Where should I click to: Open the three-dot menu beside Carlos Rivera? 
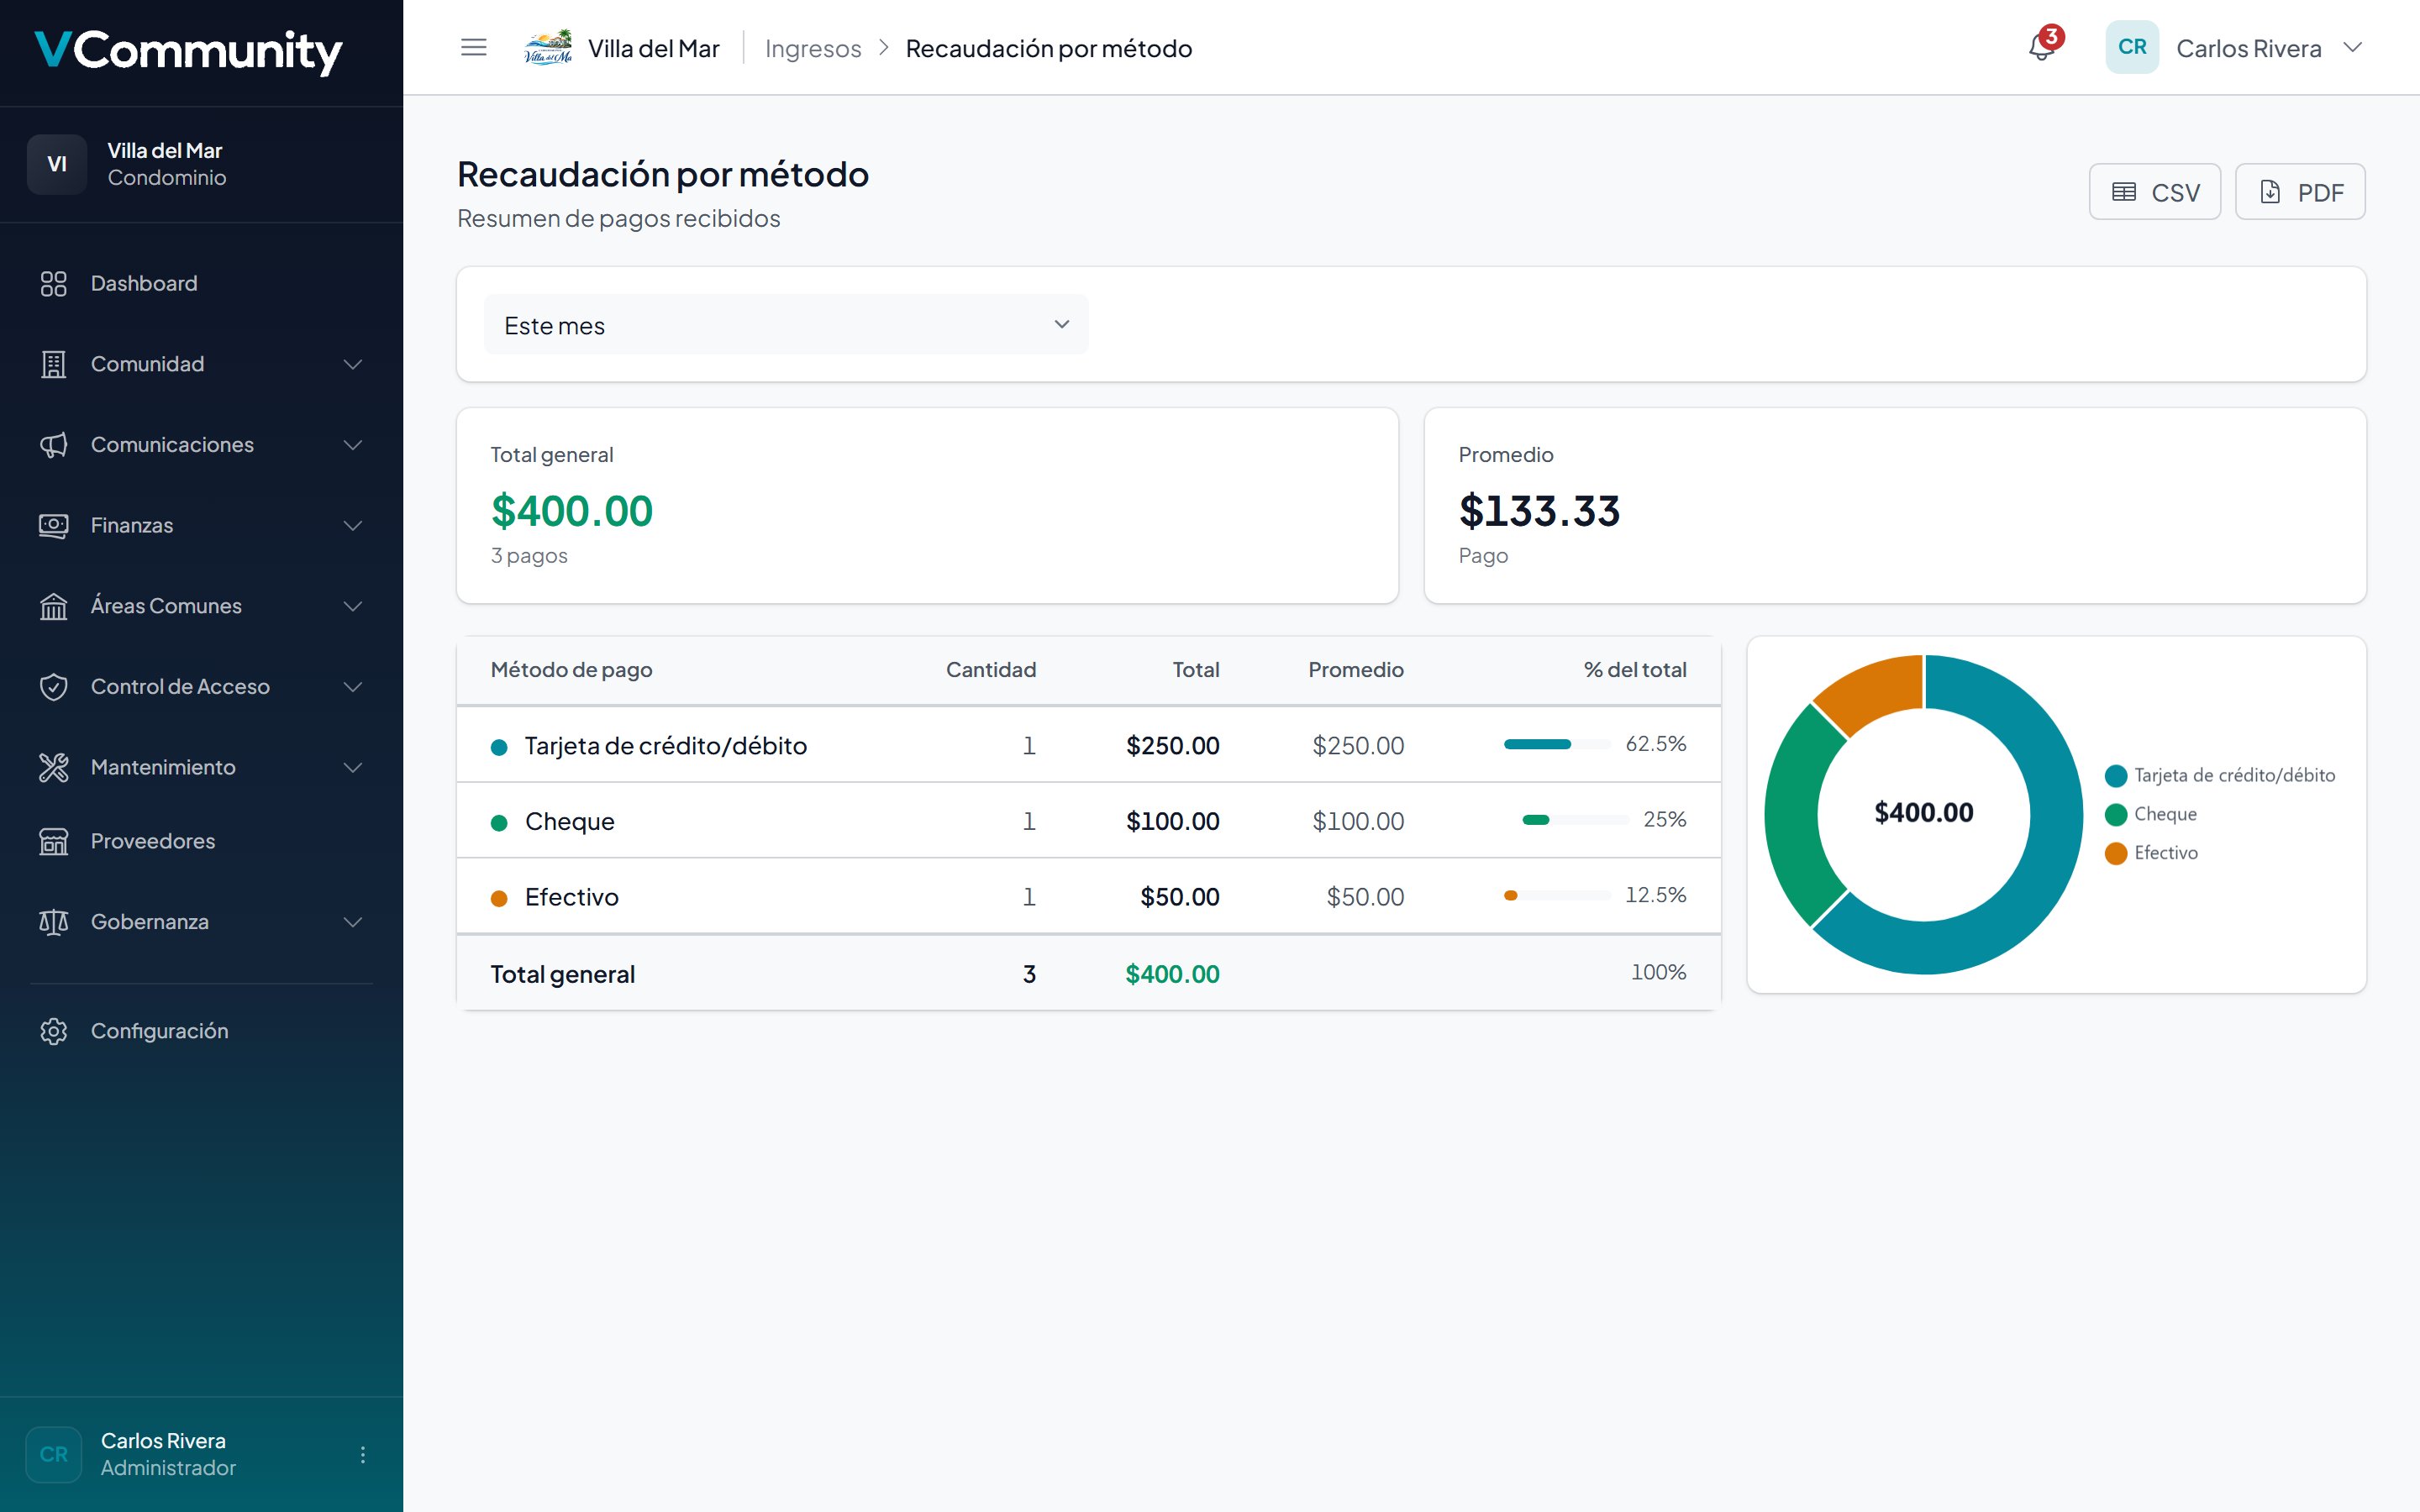(x=363, y=1454)
